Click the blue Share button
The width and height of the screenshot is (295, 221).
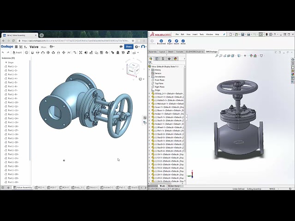pyautogui.click(x=129, y=47)
